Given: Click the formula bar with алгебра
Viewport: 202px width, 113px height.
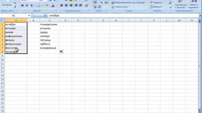Looking at the screenshot, I should coord(123,15).
